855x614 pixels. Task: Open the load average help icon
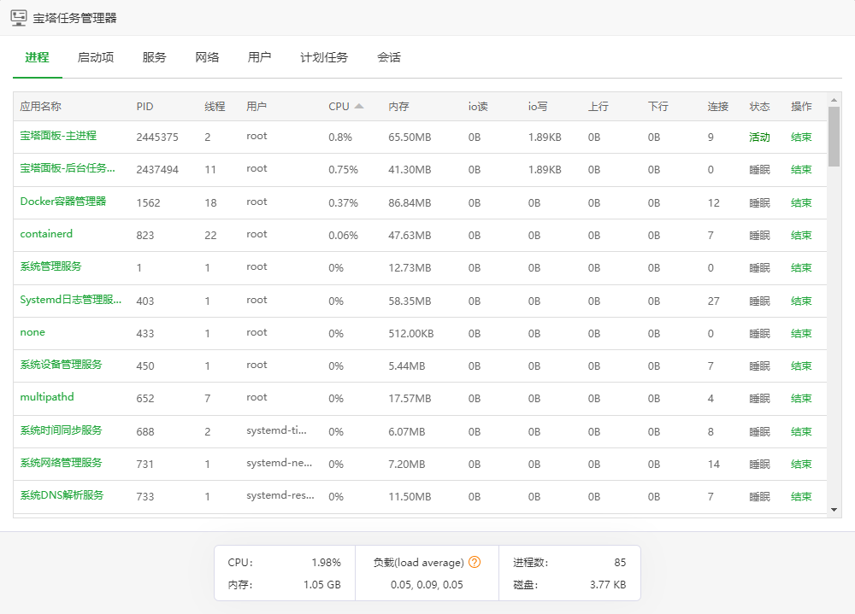(x=475, y=562)
